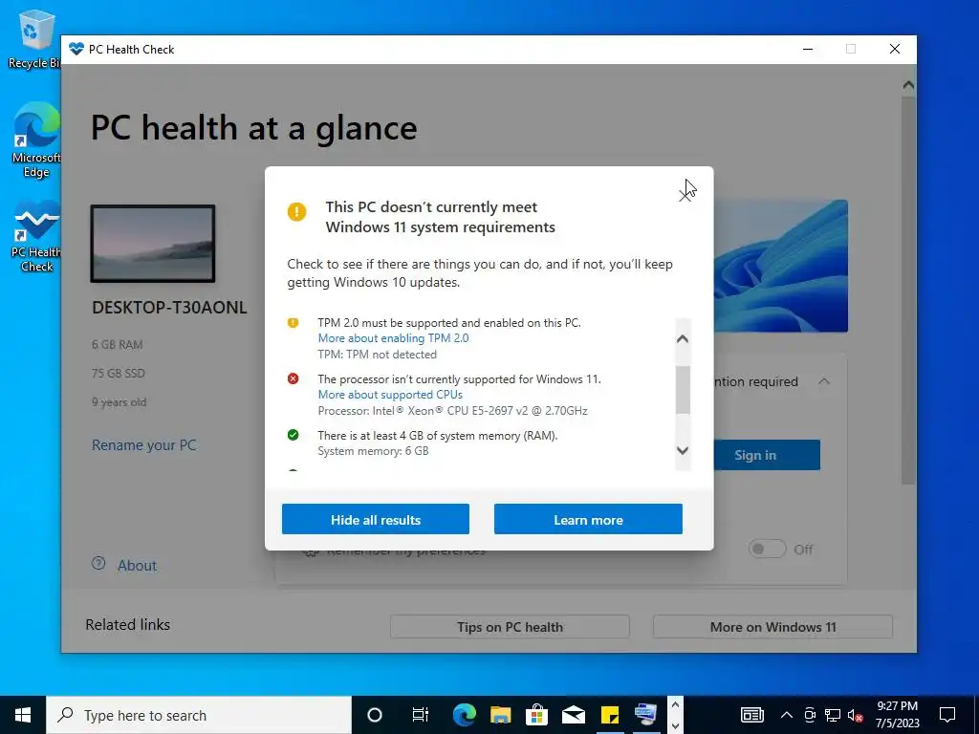The height and width of the screenshot is (734, 979).
Task: Open File Explorer from taskbar
Action: pos(500,715)
